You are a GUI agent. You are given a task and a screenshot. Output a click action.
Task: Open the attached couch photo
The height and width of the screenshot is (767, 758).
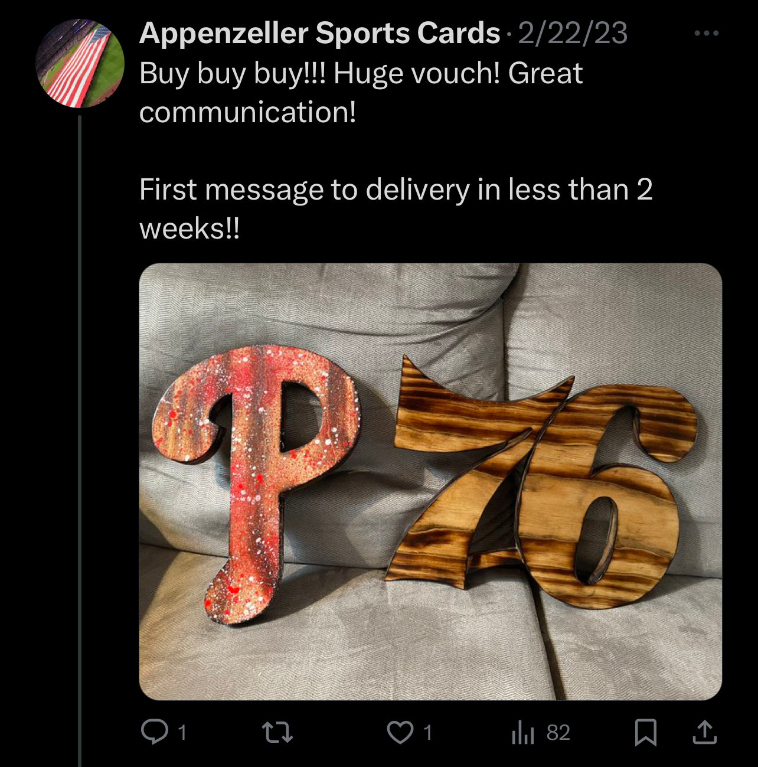[x=430, y=482]
